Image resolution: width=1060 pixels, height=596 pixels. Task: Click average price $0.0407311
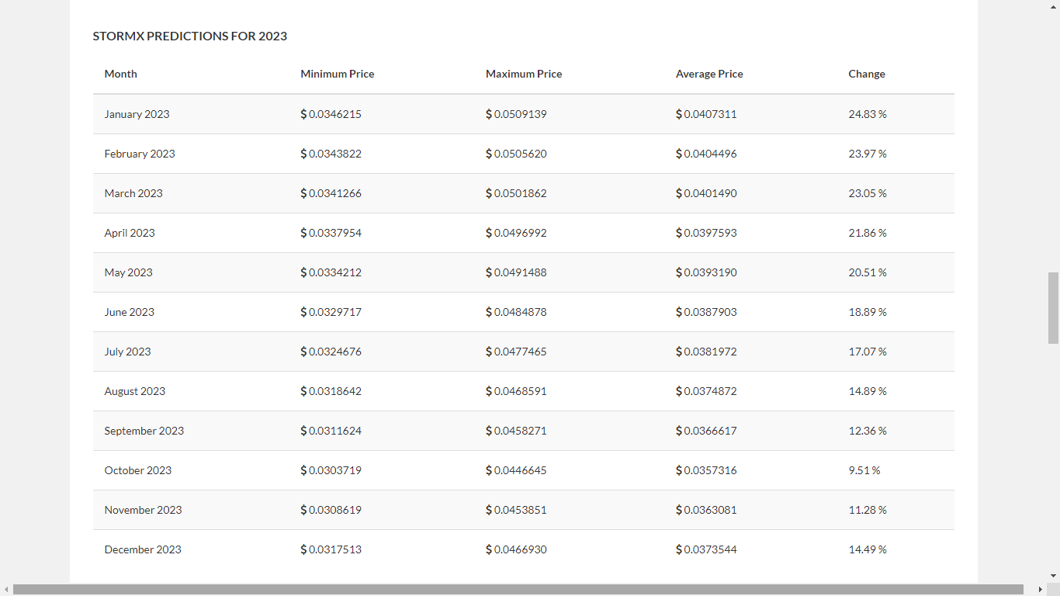[x=707, y=114]
